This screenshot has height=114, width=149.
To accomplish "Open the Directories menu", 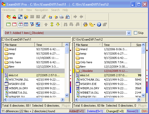I will click(9, 10).
